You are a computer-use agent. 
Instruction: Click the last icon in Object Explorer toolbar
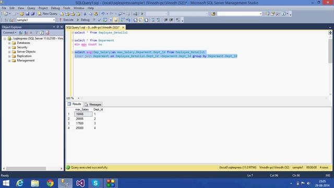click(47, 32)
